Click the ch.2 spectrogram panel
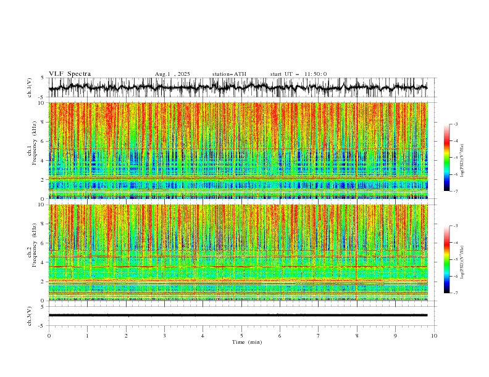 (238, 253)
